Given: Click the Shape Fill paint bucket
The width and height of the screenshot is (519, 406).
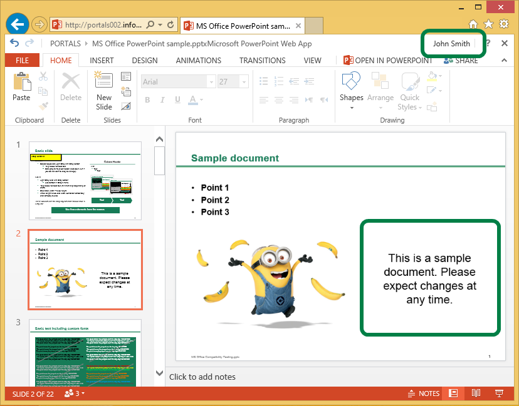Looking at the screenshot, I should [432, 76].
